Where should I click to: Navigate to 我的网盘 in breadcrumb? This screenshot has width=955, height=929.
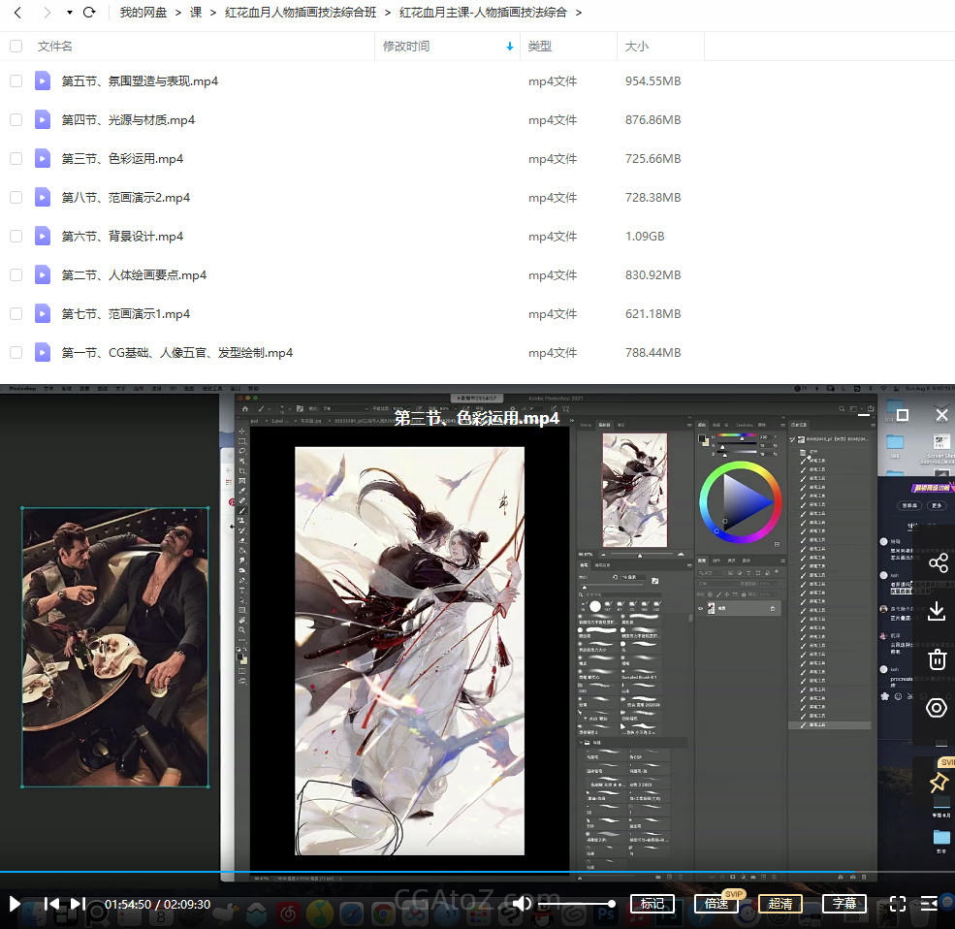pos(143,13)
